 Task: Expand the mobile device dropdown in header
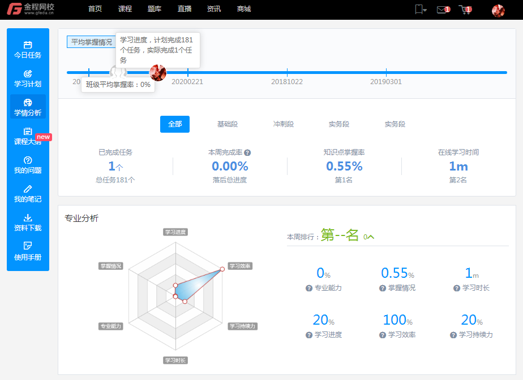(421, 10)
